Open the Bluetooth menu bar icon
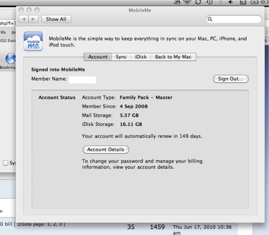Image resolution: width=269 pixels, height=235 pixels. click(x=221, y=2)
